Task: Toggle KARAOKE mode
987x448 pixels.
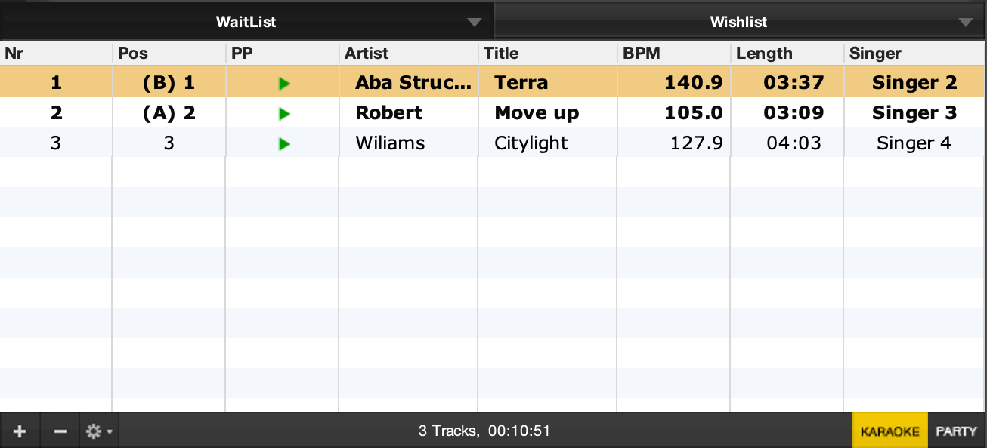Action: point(890,432)
